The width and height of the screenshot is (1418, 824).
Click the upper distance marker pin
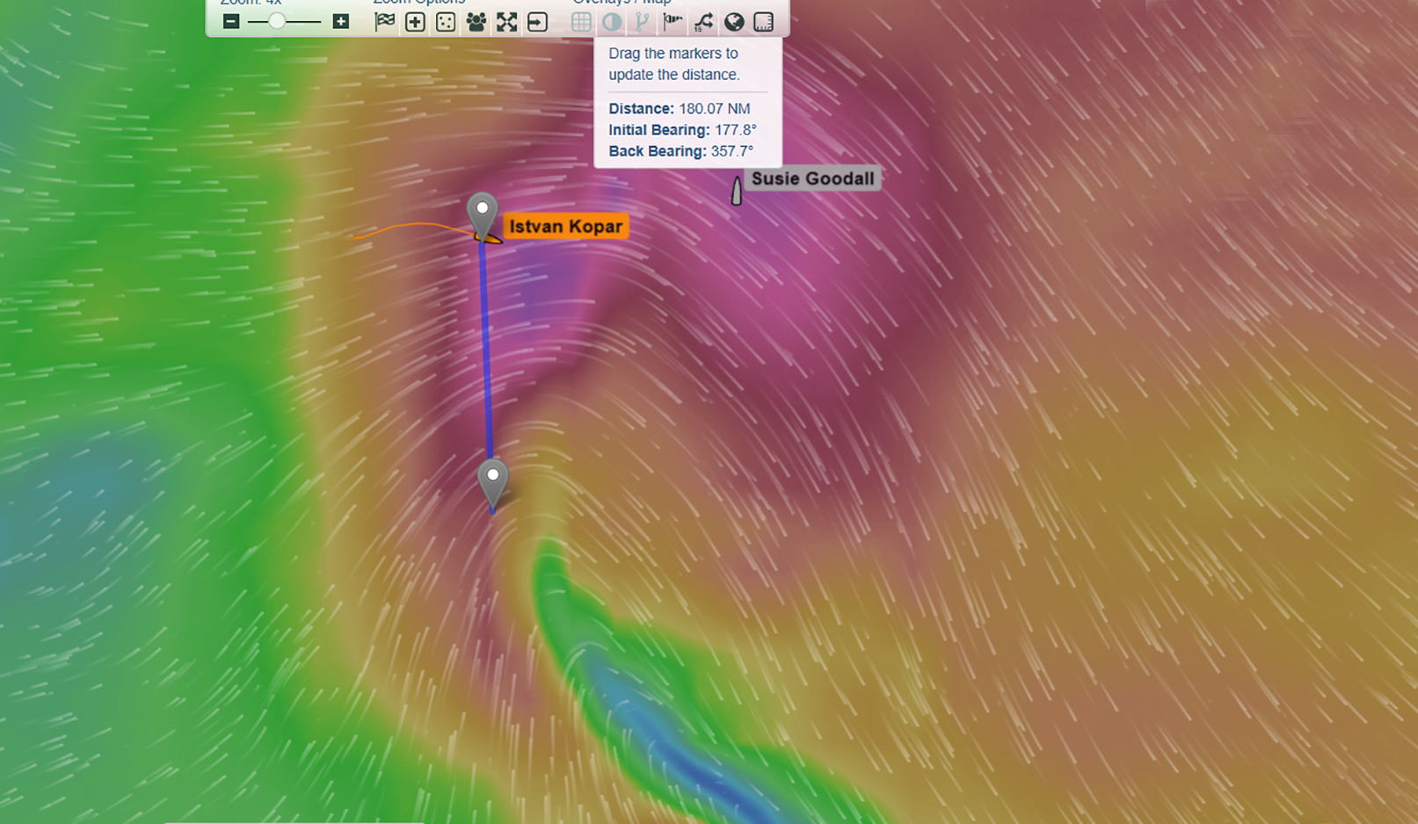(x=482, y=213)
